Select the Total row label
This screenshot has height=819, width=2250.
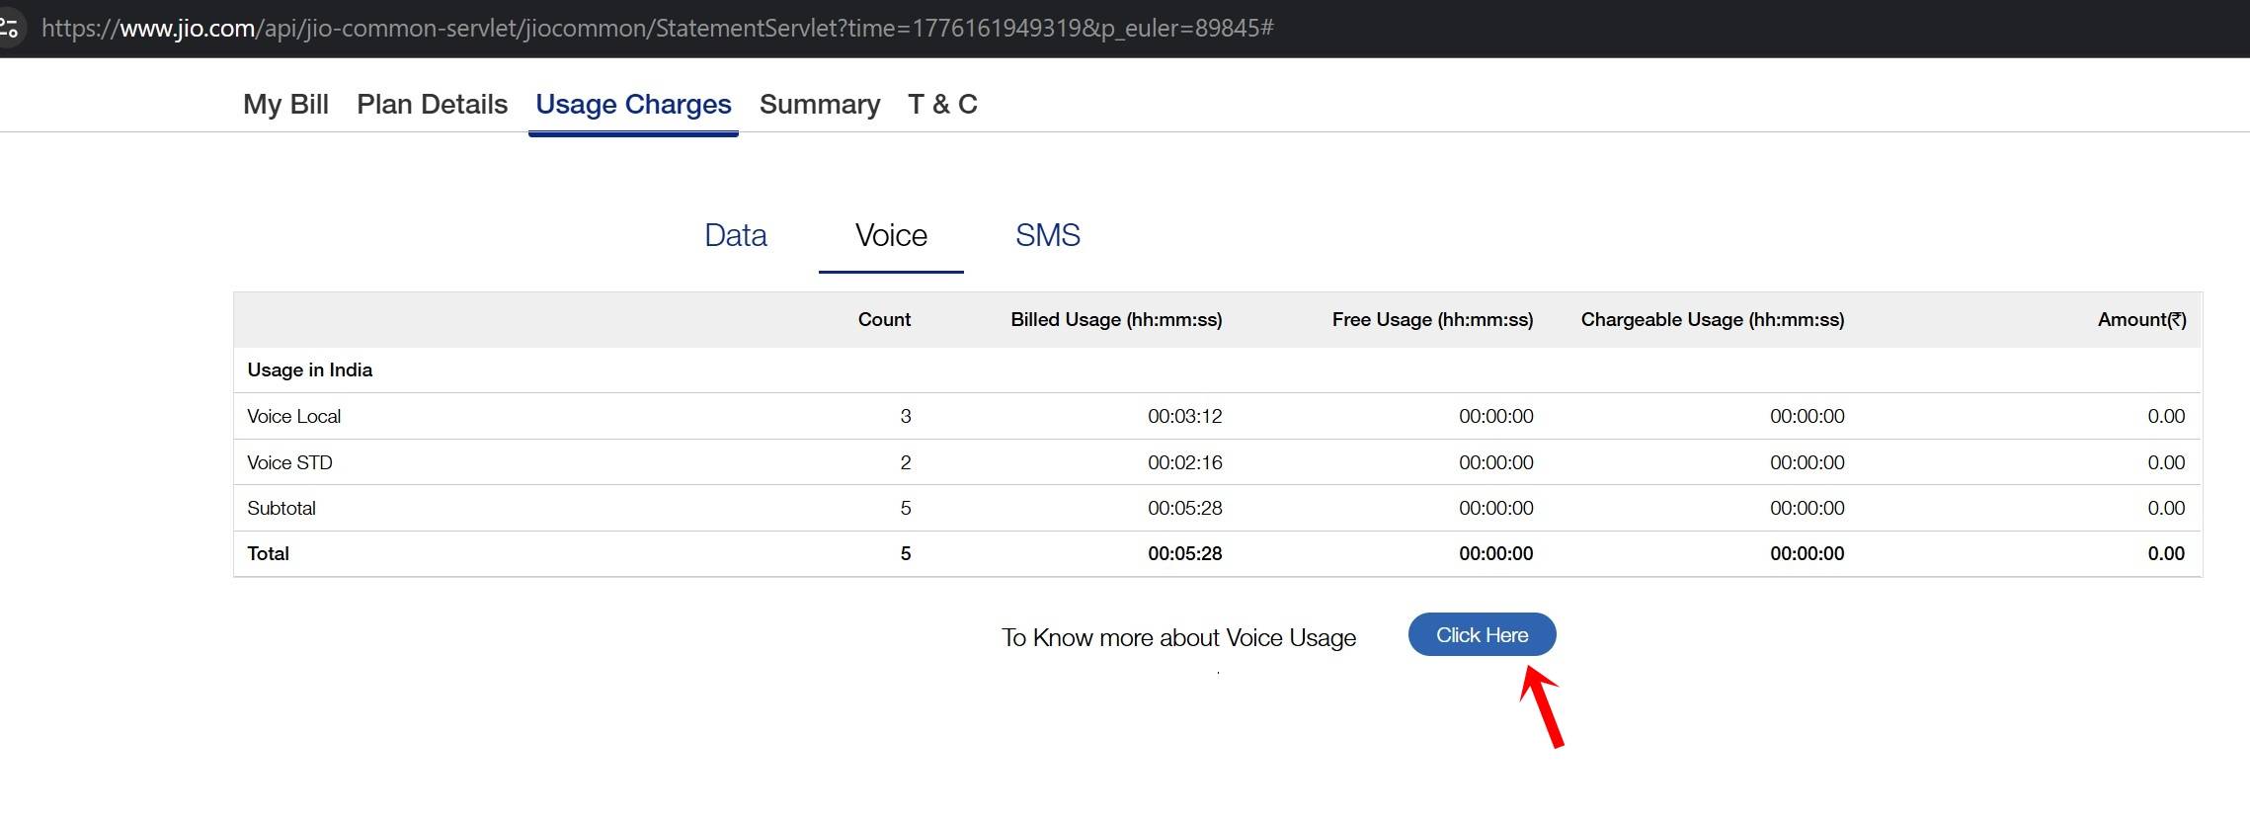tap(268, 553)
